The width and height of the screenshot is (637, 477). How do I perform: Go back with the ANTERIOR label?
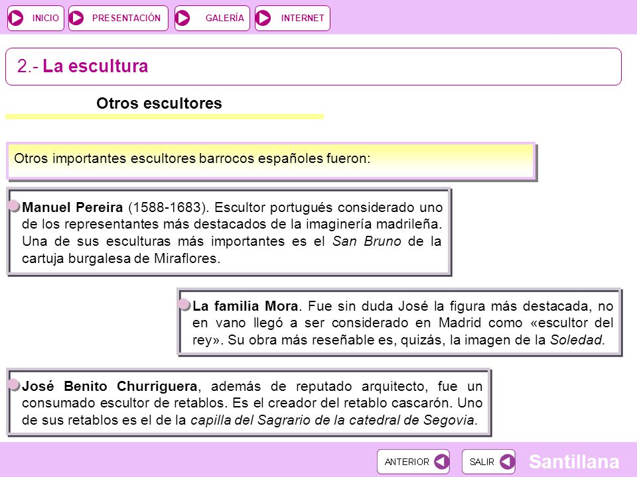407,462
